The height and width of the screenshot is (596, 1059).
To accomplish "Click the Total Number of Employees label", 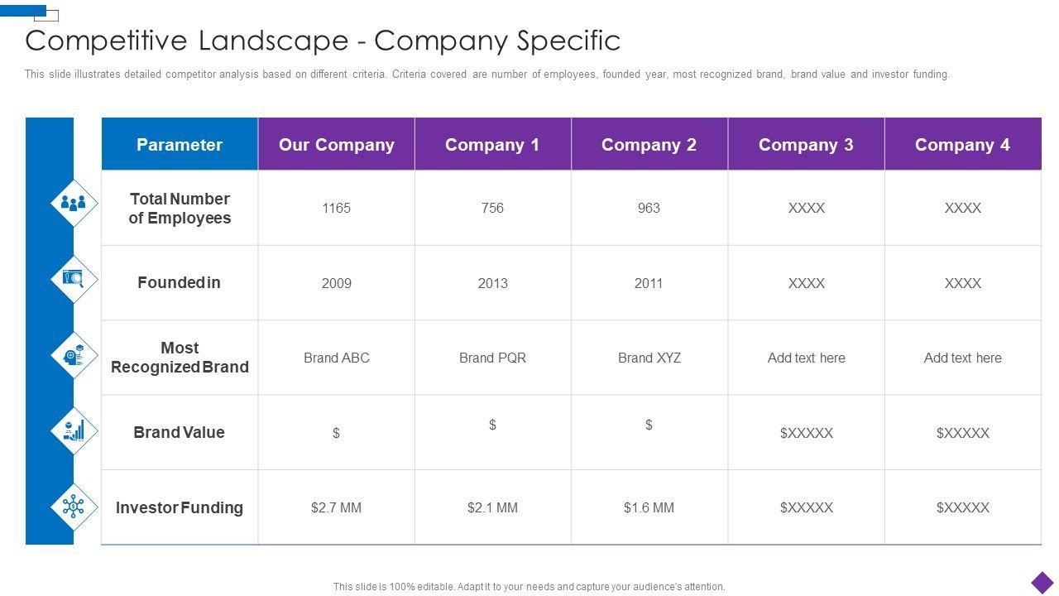I will pos(180,209).
